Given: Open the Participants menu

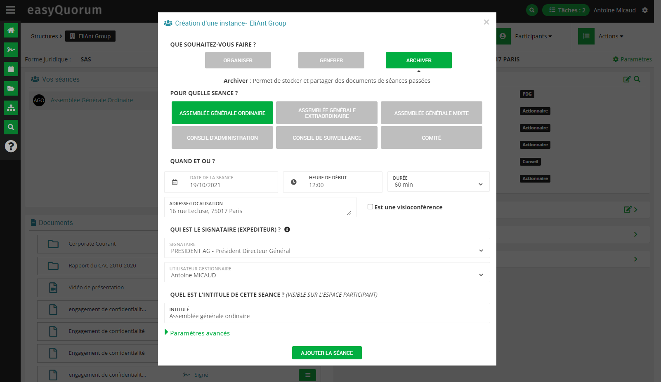Looking at the screenshot, I should [533, 36].
